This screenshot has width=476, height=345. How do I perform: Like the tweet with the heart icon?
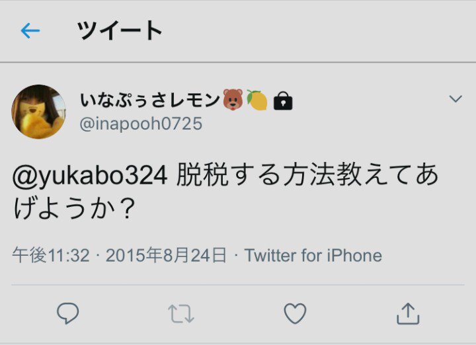[295, 313]
